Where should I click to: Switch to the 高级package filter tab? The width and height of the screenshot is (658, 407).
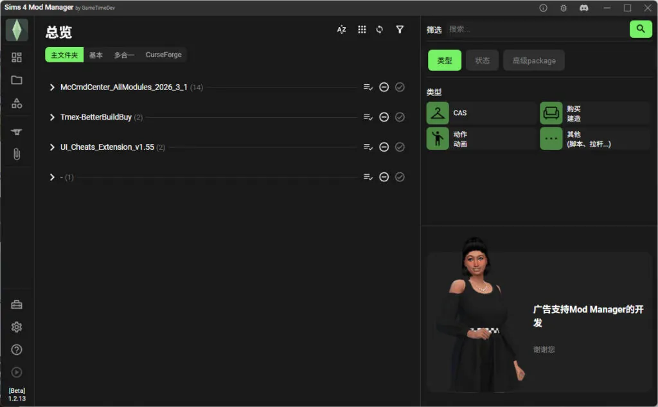[534, 60]
